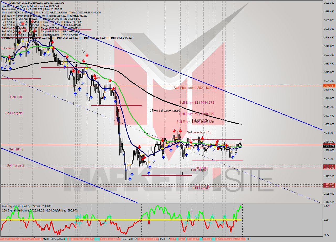Click the 0.00 indicator scale value
The width and height of the screenshot is (336, 242).
326,220
